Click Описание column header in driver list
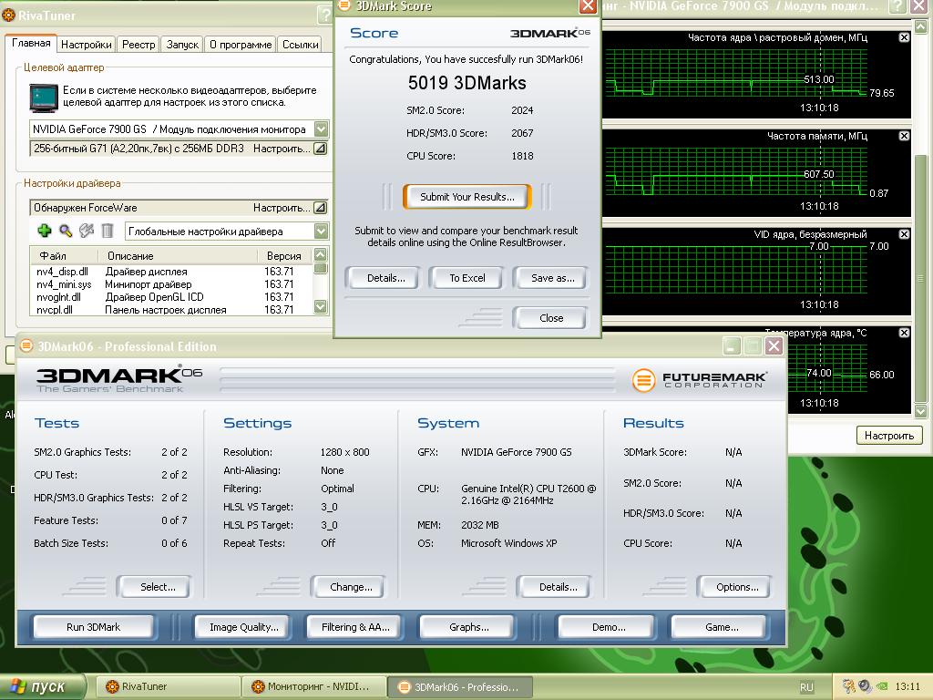The image size is (933, 700). [x=178, y=256]
